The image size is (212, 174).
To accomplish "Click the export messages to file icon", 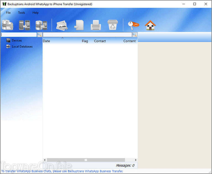I will click(x=79, y=25).
